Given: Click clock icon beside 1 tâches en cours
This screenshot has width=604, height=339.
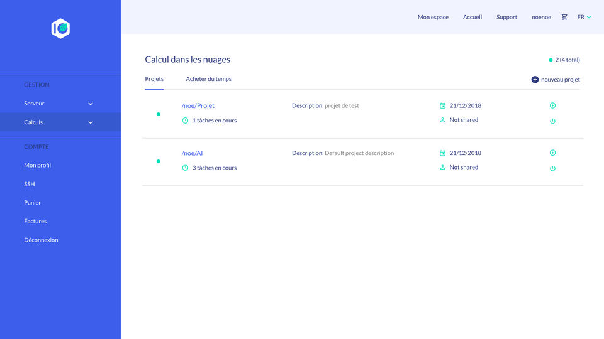Looking at the screenshot, I should pos(185,121).
